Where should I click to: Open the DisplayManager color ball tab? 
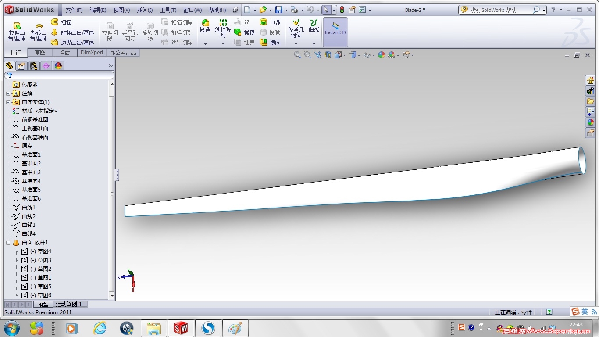[58, 66]
